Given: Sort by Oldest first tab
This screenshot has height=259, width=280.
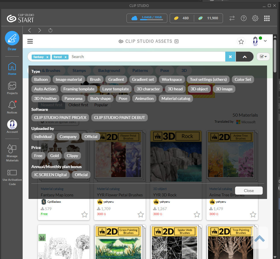Looking at the screenshot, I should 78,105.
